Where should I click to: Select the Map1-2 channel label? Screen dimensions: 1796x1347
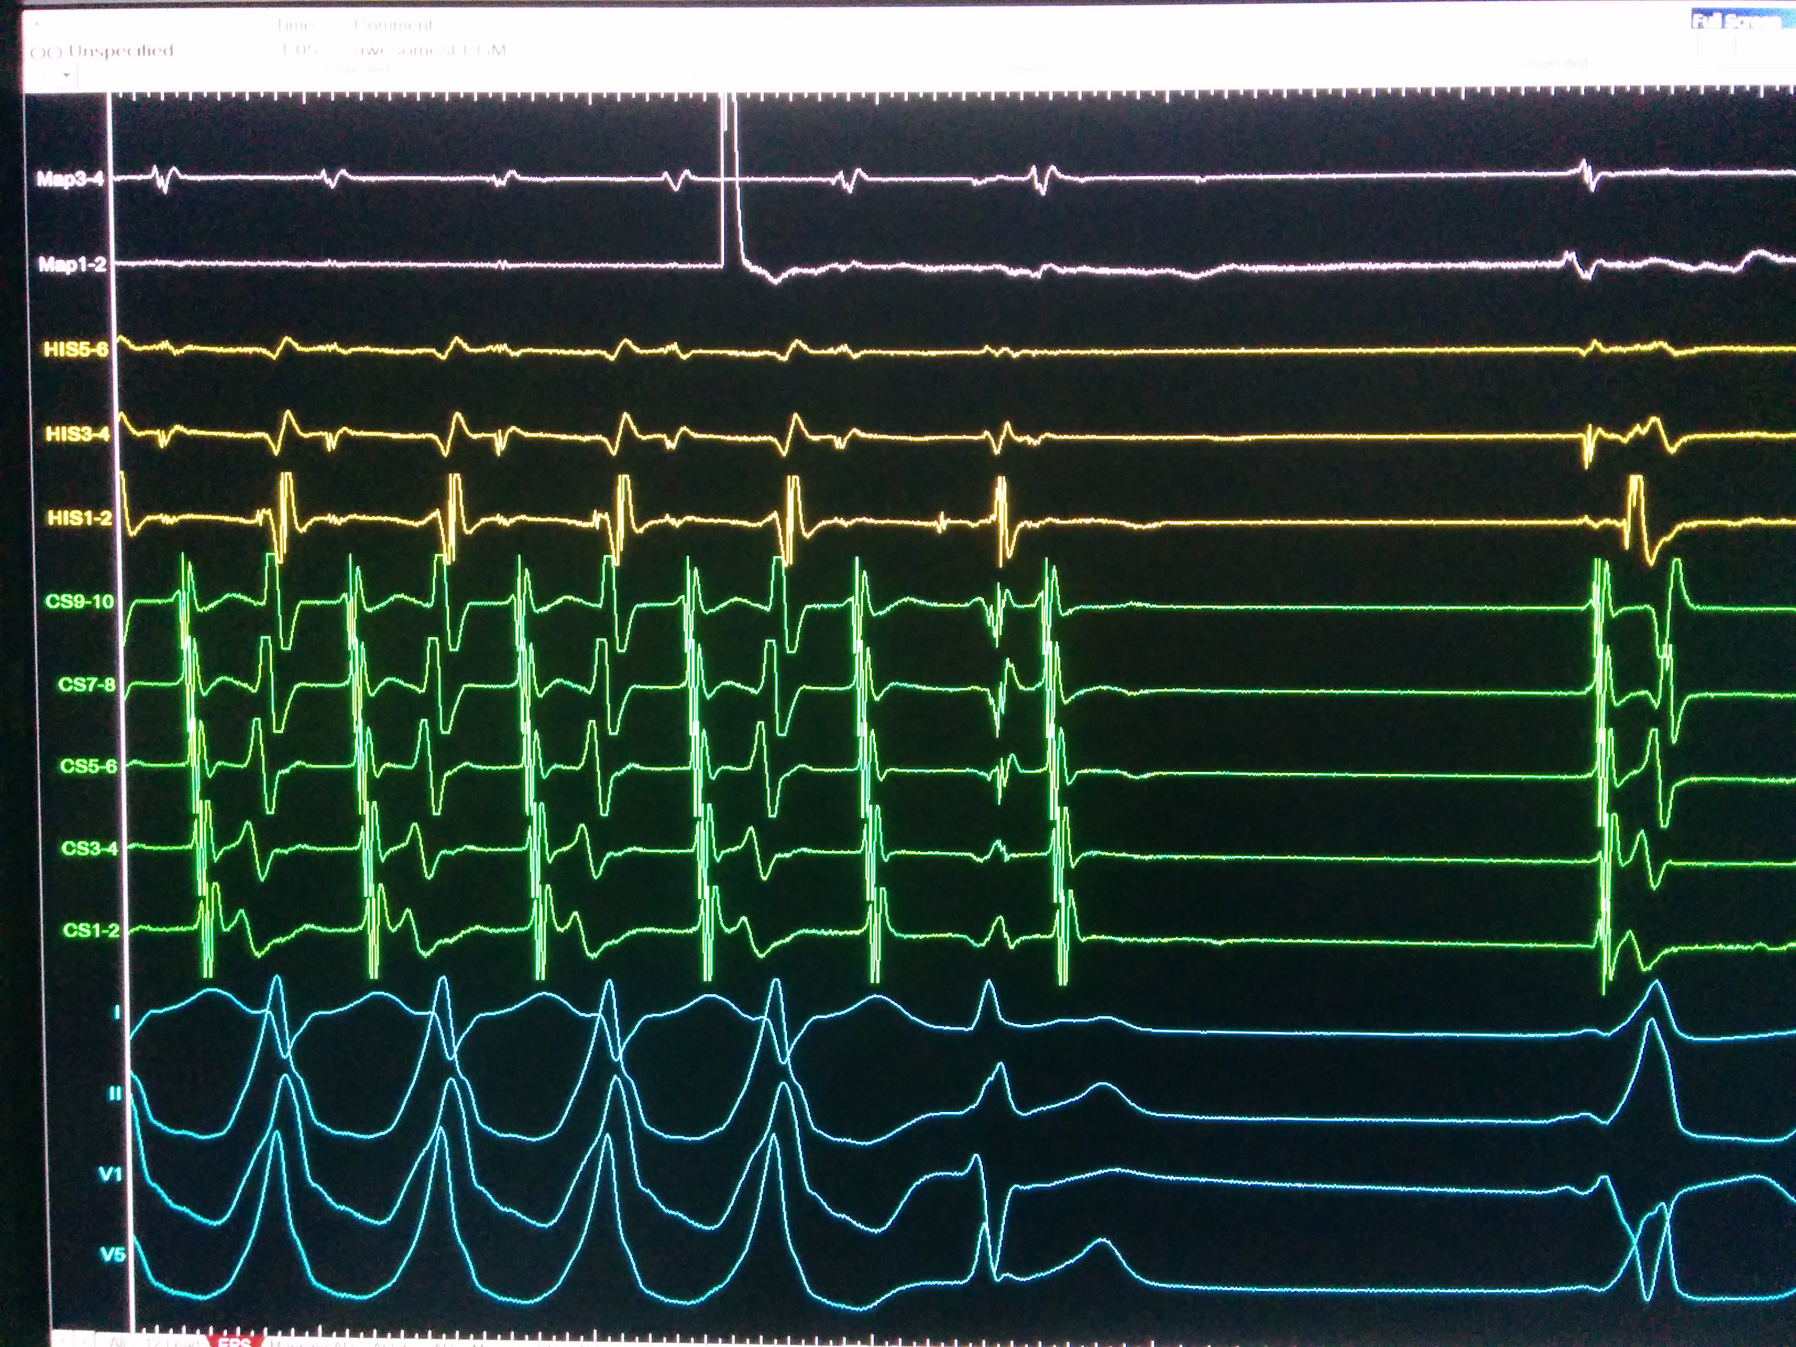(x=72, y=265)
